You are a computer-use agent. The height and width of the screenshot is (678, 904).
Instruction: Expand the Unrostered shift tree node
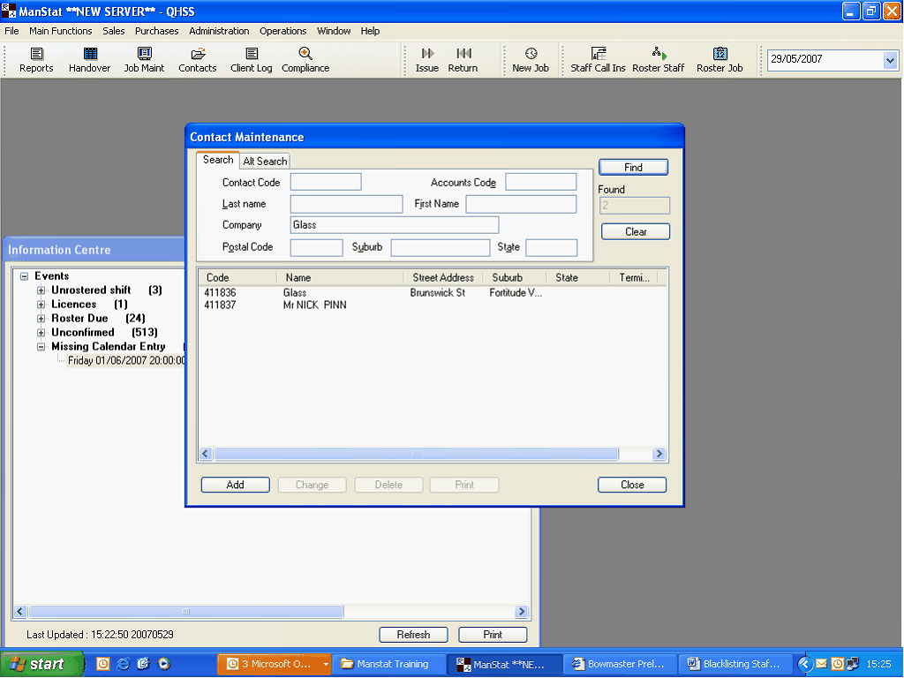tap(41, 290)
